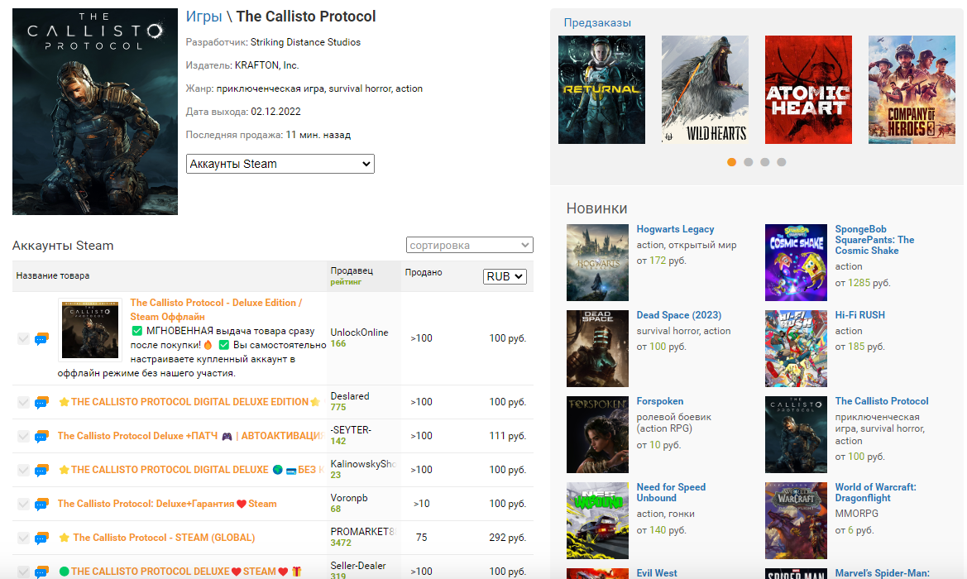
Task: Open the сортировка sorting dropdown
Action: (469, 245)
